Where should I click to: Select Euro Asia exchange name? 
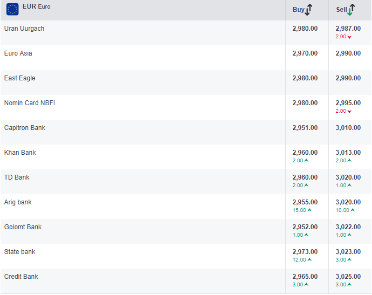tap(18, 53)
